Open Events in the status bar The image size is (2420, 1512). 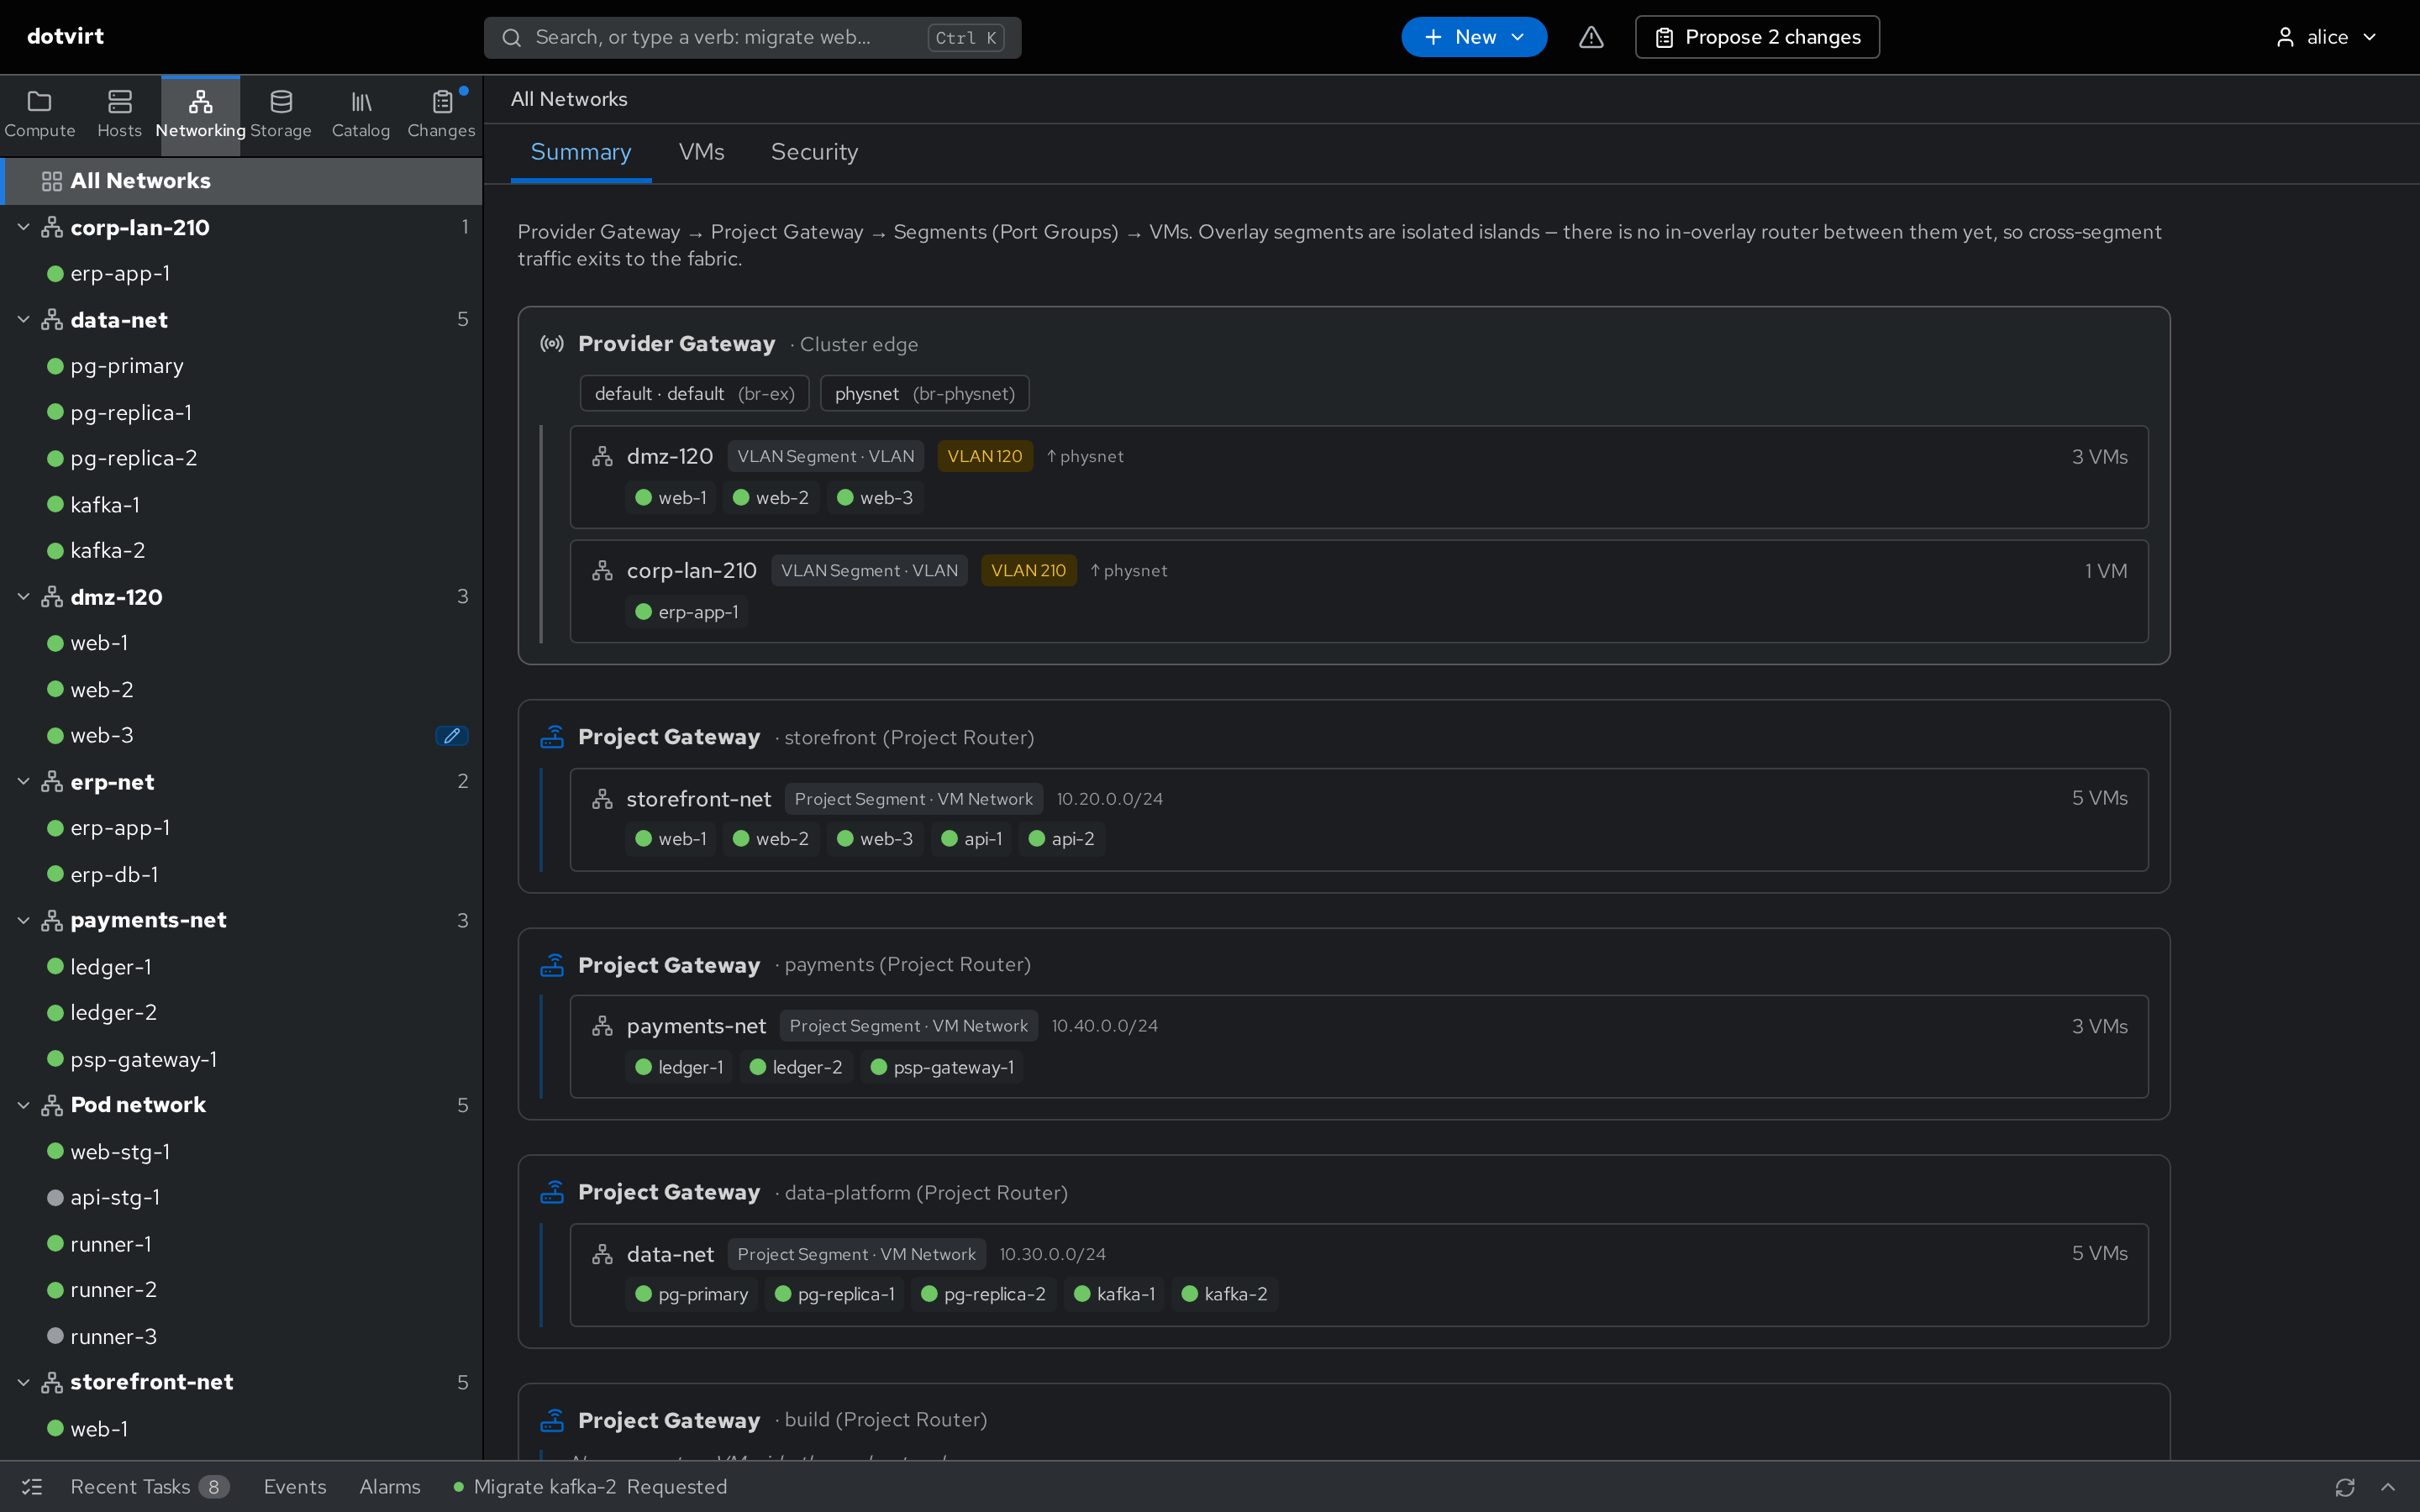(295, 1487)
